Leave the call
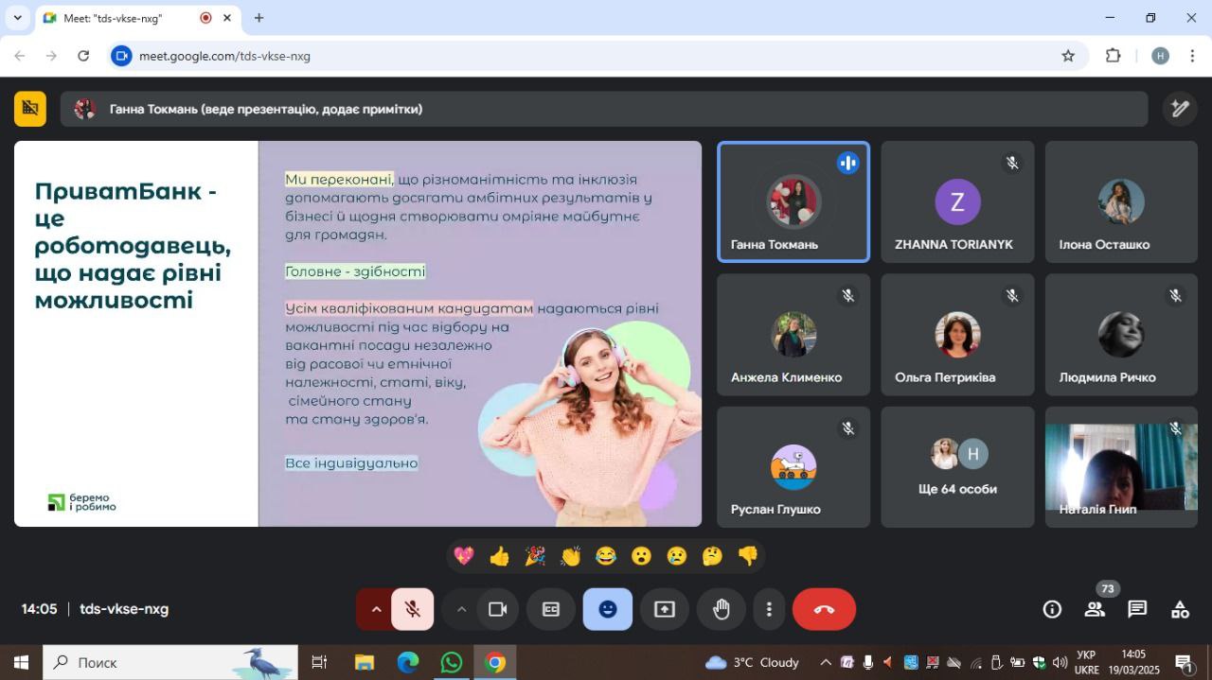The height and width of the screenshot is (680, 1212). click(x=824, y=609)
